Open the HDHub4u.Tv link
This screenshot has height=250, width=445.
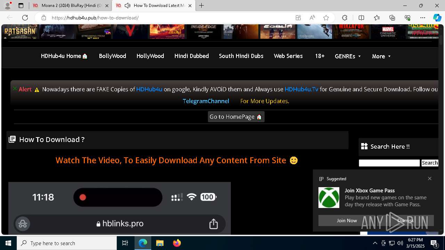pos(301,89)
